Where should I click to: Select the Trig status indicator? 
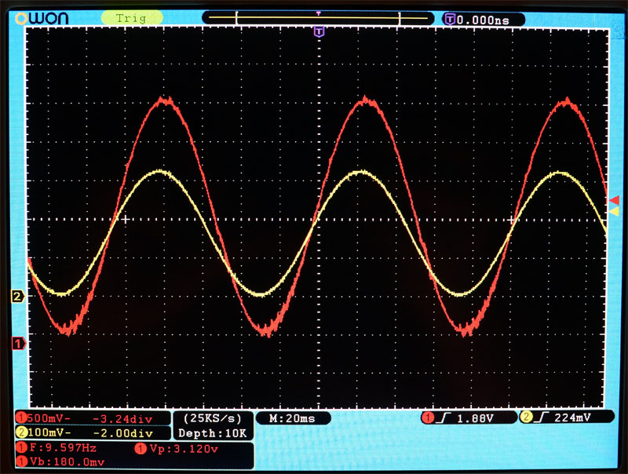[x=131, y=17]
